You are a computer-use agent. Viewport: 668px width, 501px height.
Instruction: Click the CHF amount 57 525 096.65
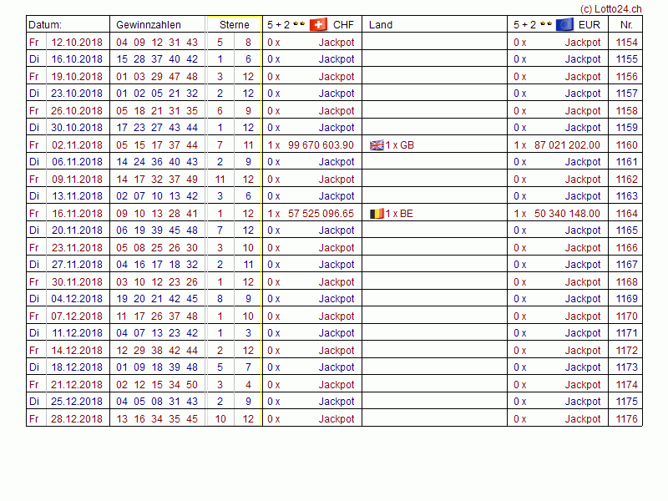(321, 214)
